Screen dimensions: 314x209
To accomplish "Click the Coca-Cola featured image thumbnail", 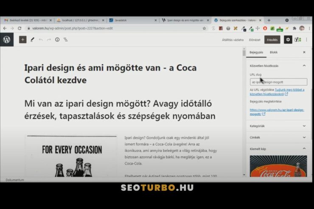I will pos(278,166).
